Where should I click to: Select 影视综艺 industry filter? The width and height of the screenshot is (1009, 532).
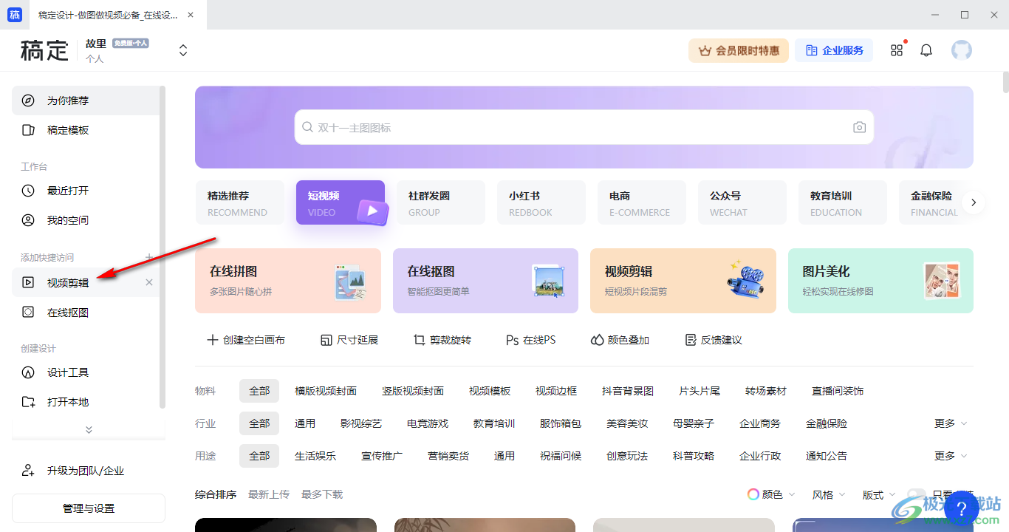coord(361,423)
